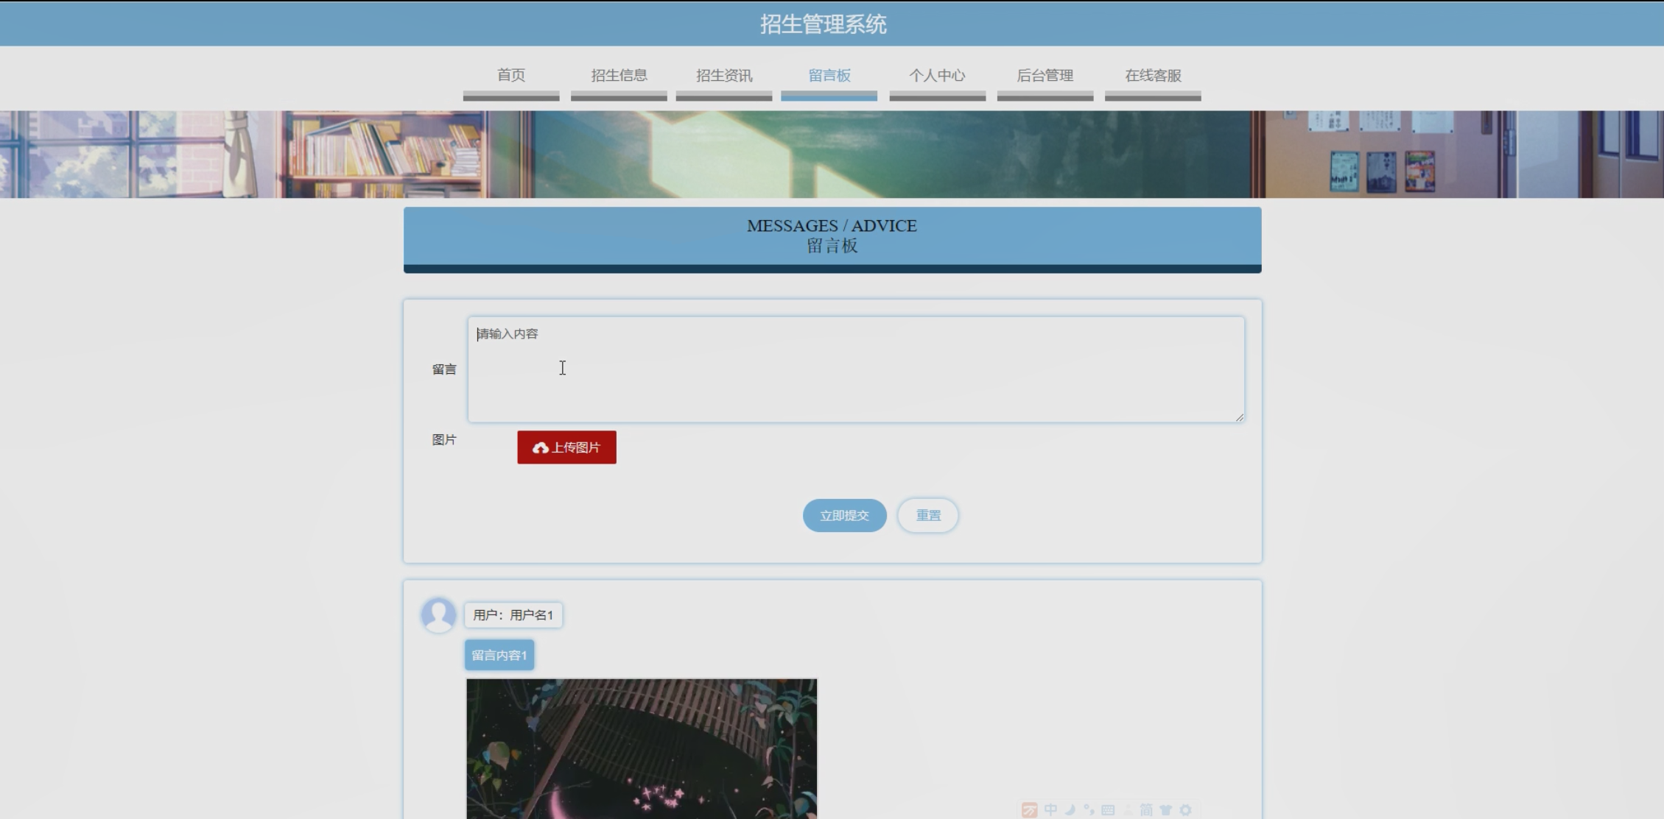
Task: Open the 后台管理 menu item
Action: click(x=1045, y=76)
